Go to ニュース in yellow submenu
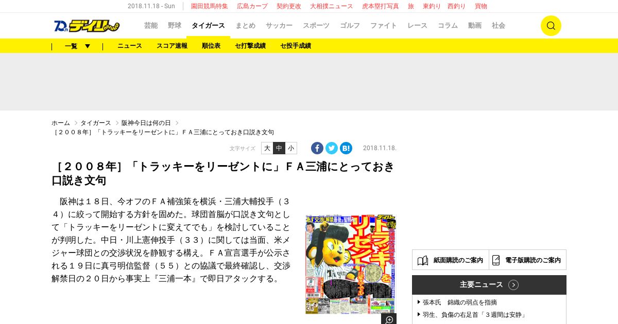Image resolution: width=618 pixels, height=324 pixels. point(130,46)
